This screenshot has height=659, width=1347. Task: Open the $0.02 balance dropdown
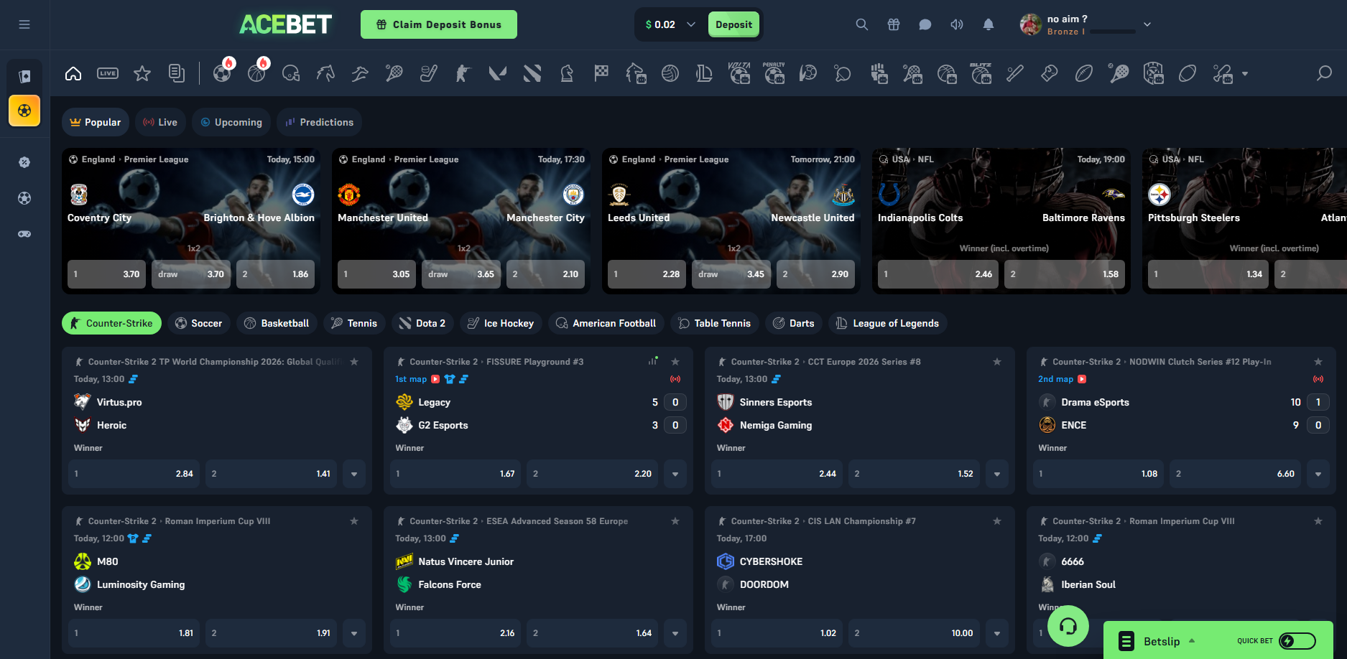(x=670, y=24)
